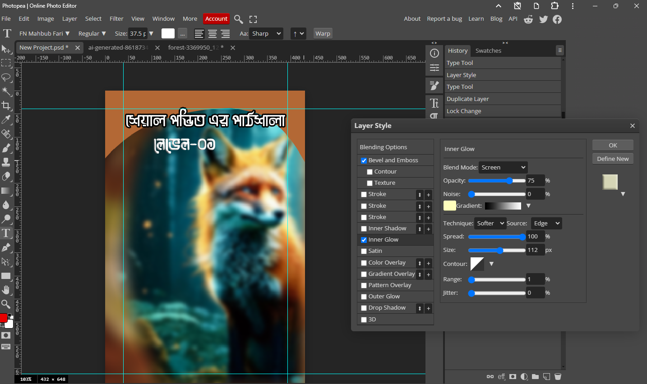Open the Layer menu
The height and width of the screenshot is (384, 647).
click(x=69, y=19)
